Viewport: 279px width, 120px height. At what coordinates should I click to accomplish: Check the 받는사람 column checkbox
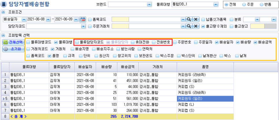pyautogui.click(x=118, y=49)
